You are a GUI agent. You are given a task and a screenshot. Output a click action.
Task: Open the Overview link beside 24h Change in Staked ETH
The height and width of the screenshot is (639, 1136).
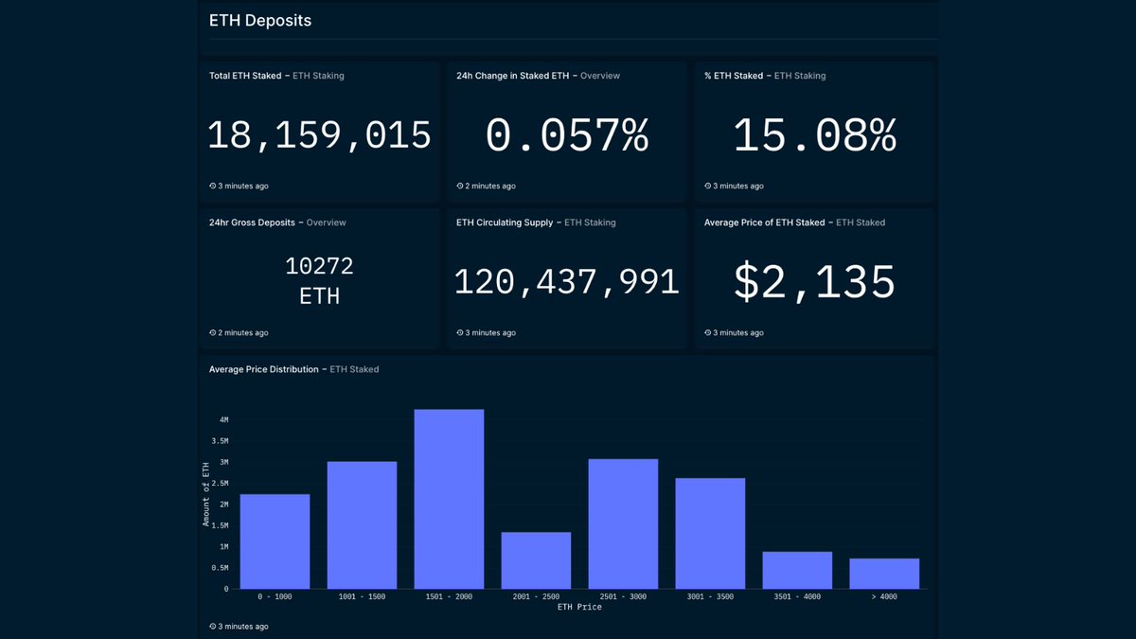tap(601, 76)
